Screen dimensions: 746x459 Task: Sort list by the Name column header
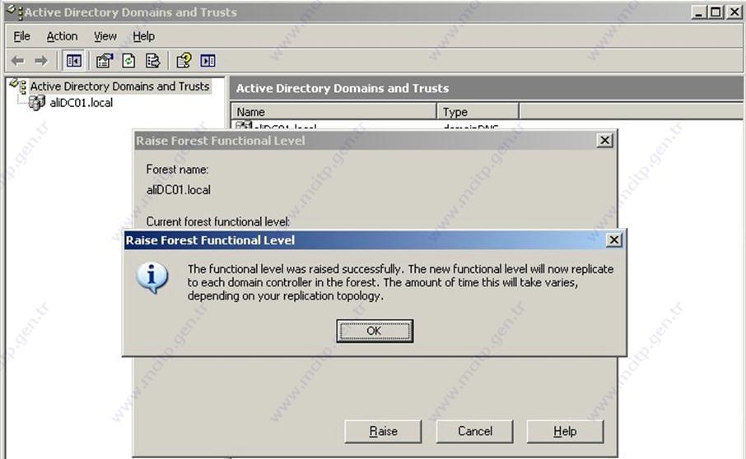(x=333, y=112)
